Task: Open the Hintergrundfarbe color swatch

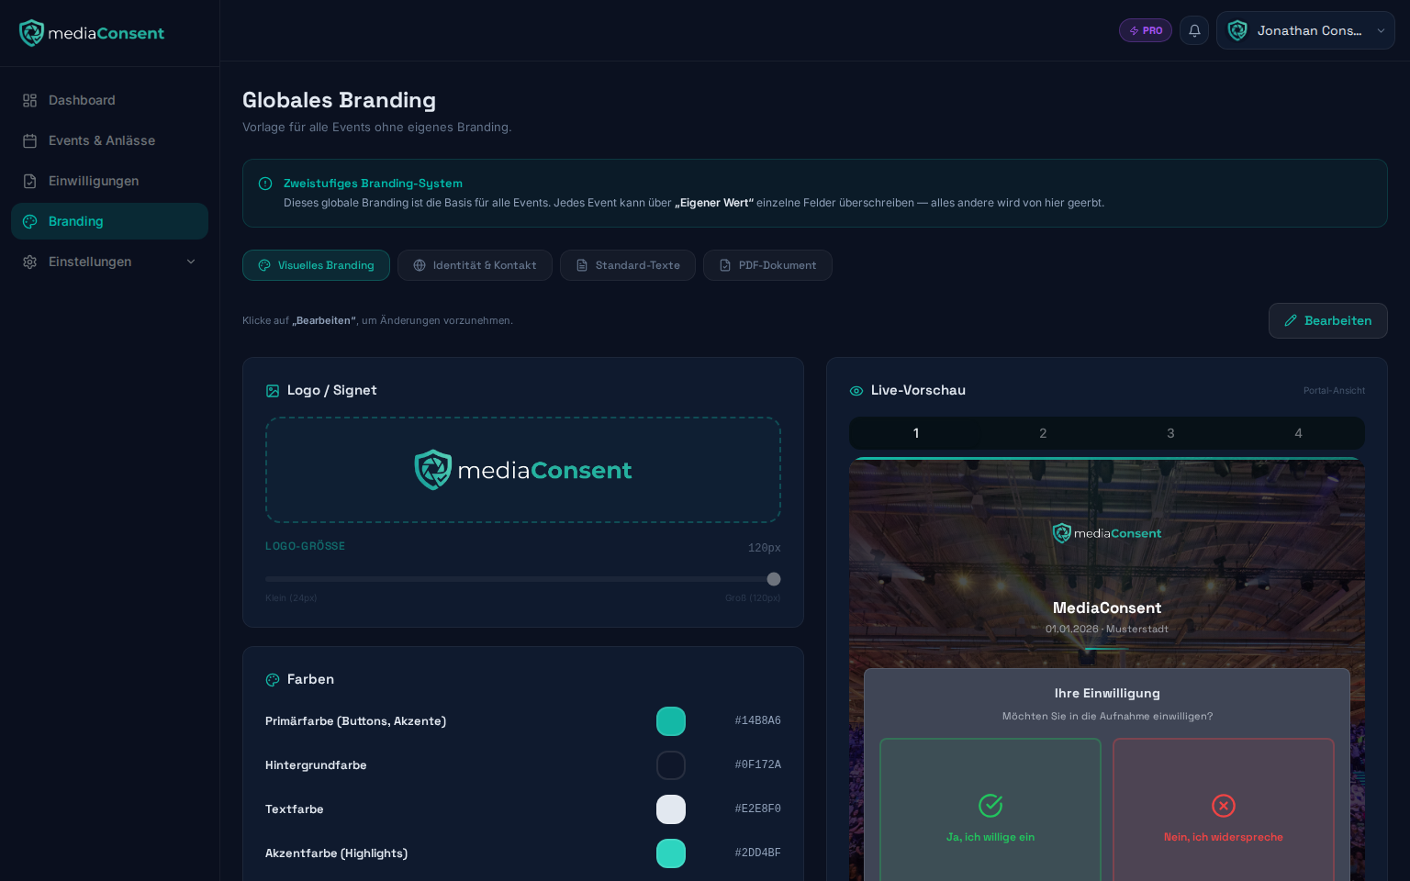Action: tap(671, 765)
